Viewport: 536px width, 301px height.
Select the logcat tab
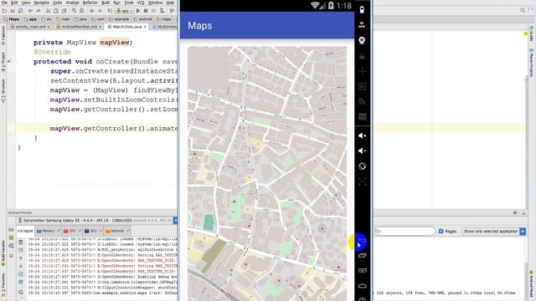pyautogui.click(x=26, y=231)
